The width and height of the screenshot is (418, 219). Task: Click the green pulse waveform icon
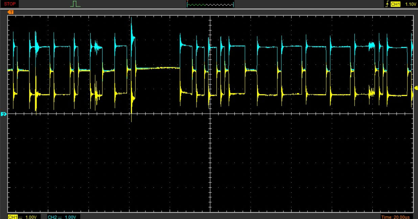tap(75, 4)
